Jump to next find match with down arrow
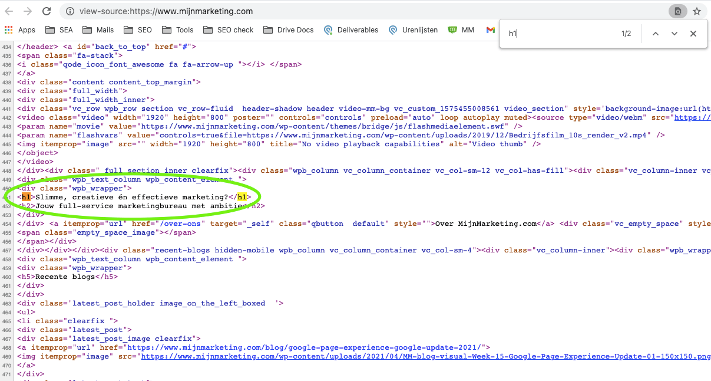This screenshot has height=381, width=711. 674,34
